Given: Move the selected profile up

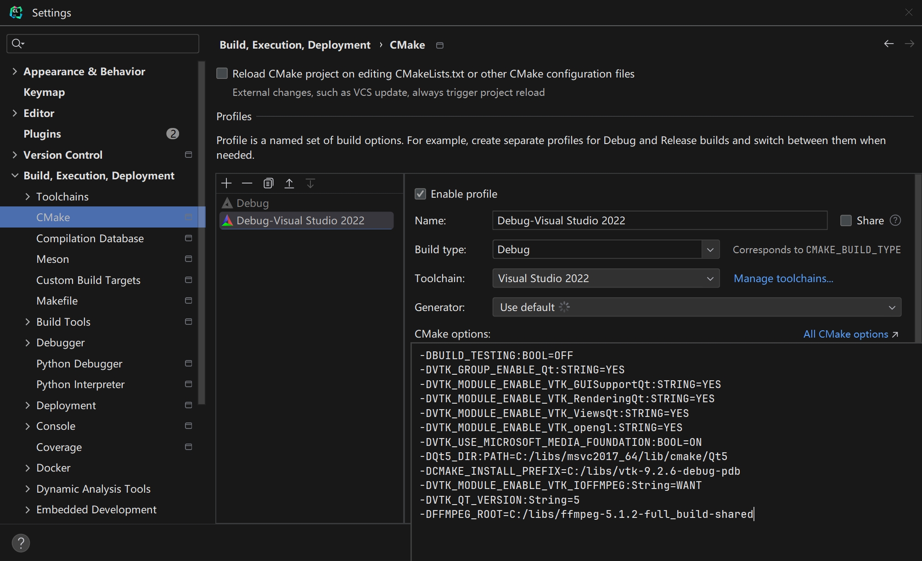Looking at the screenshot, I should click(289, 183).
